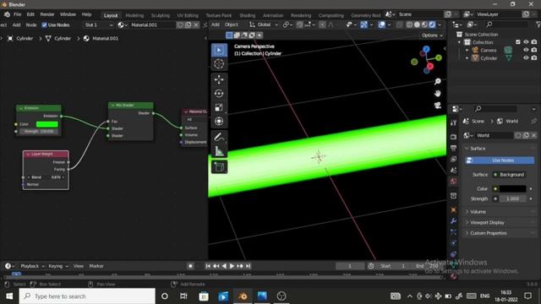The image size is (541, 304).
Task: Open the Playback dropdown in timeline
Action: tap(32, 266)
